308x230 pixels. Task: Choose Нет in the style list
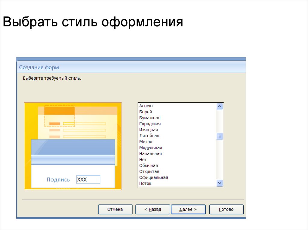[x=143, y=160]
